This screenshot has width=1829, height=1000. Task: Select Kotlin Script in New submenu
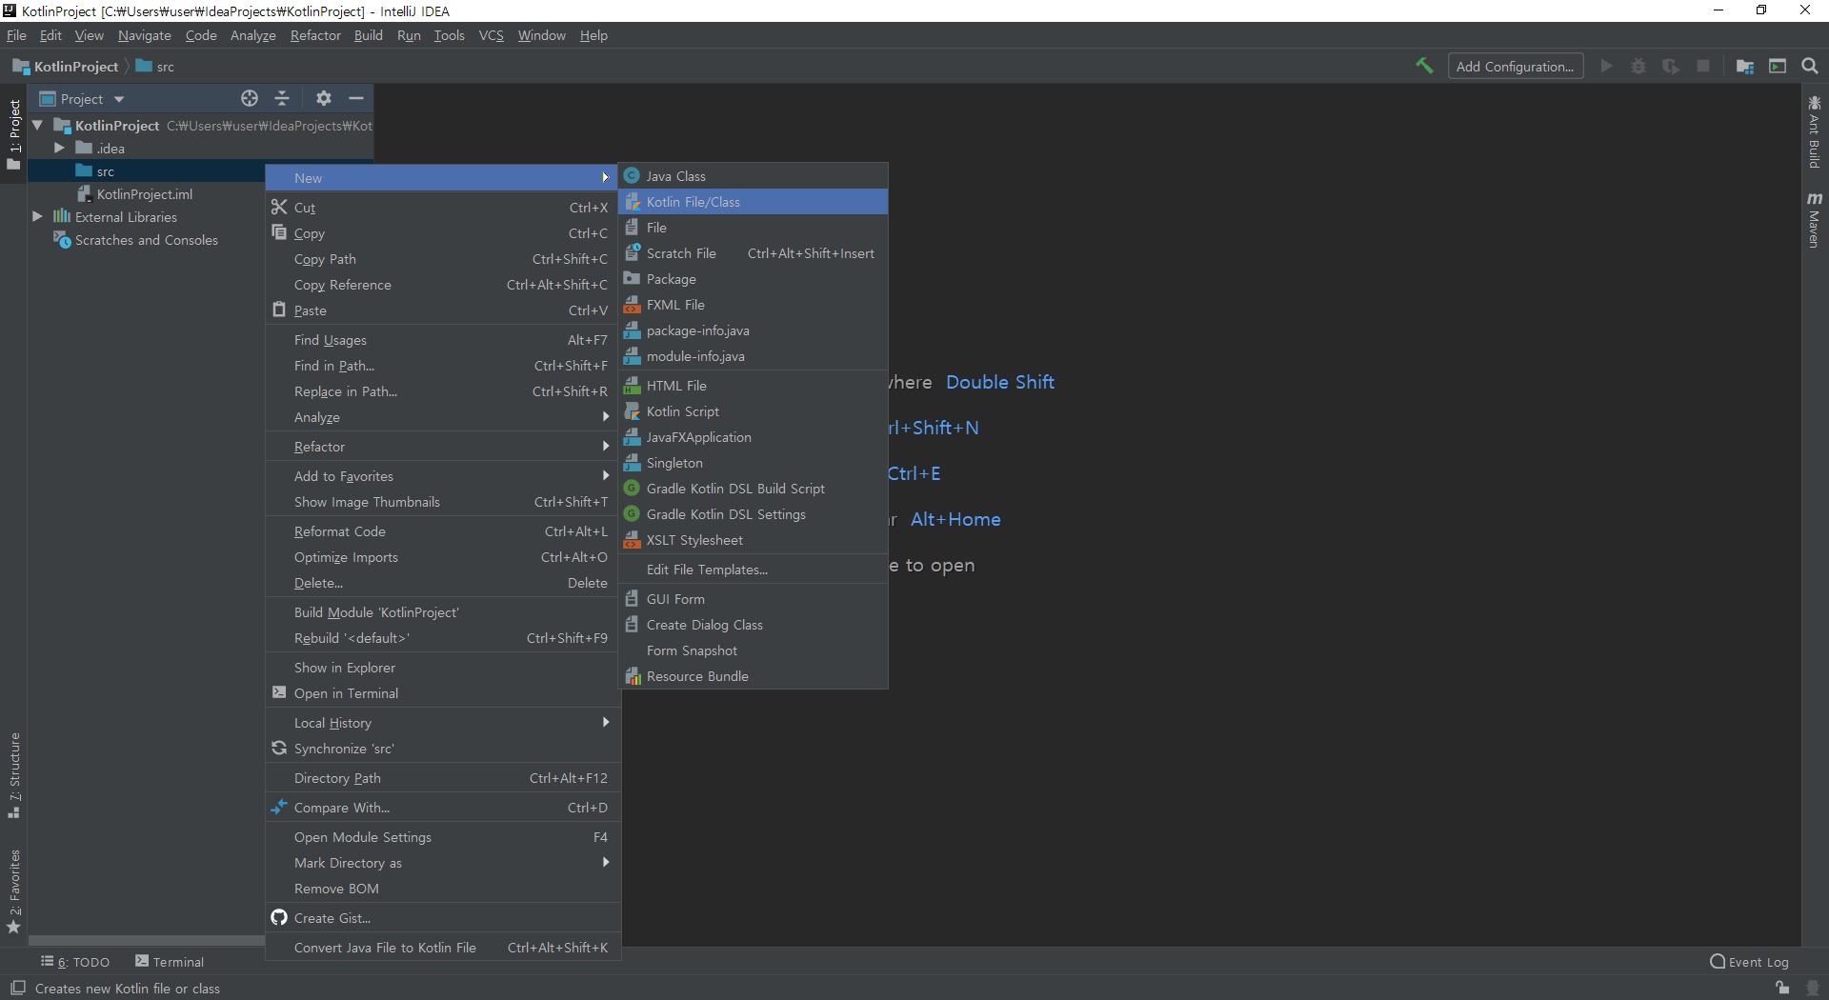753,411
